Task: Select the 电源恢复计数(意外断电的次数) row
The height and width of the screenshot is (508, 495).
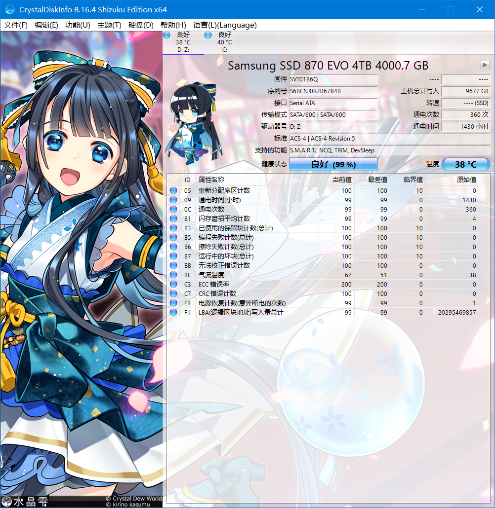Action: 323,303
